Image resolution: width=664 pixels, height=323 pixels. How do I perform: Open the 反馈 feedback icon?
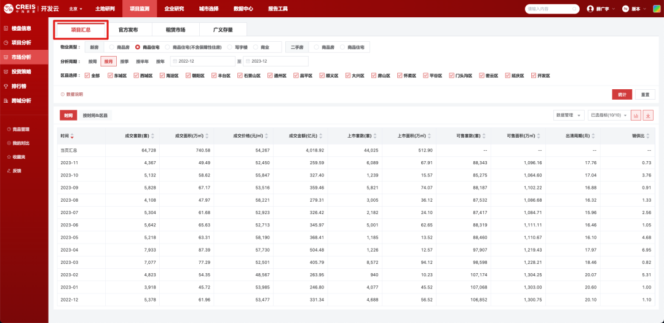pyautogui.click(x=9, y=171)
